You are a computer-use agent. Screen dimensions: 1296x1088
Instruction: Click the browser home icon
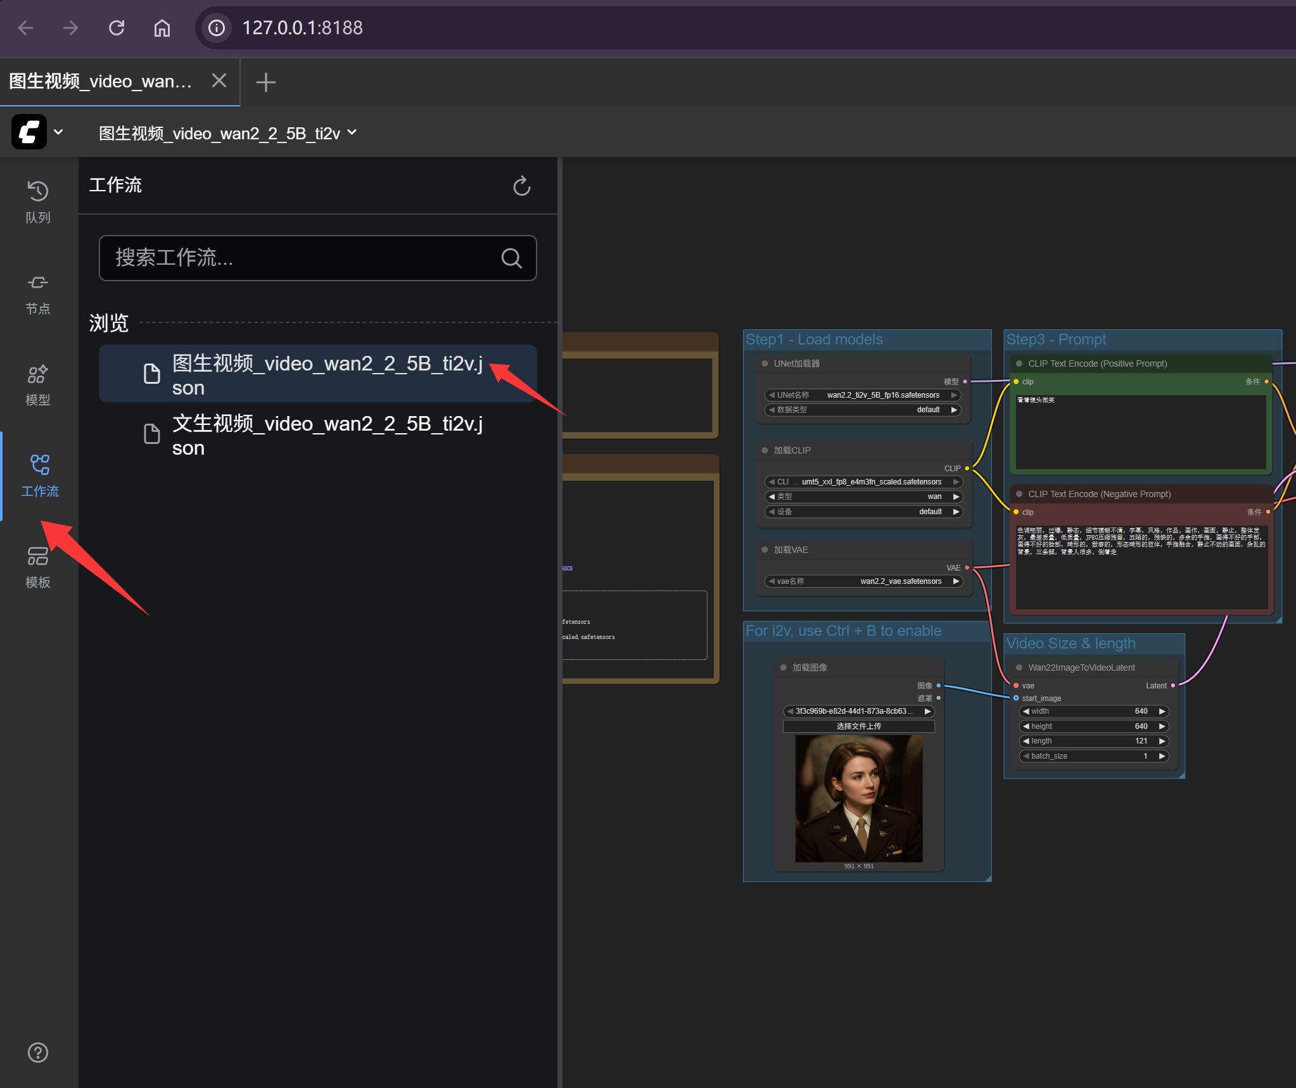tap(162, 28)
